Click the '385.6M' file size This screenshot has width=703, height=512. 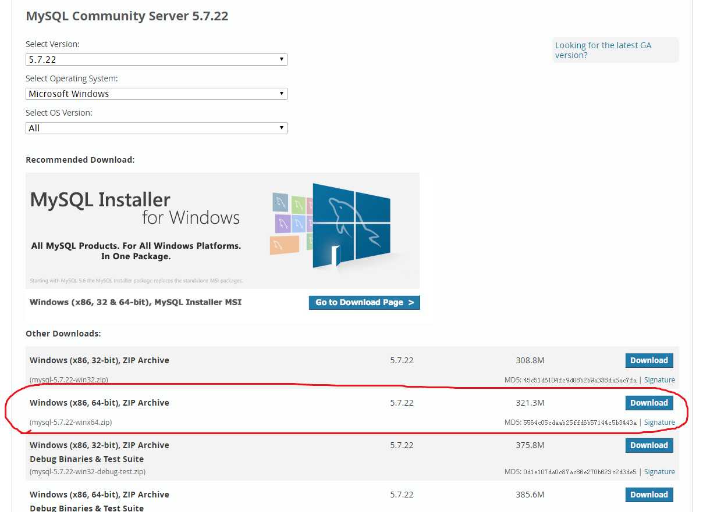[x=530, y=495]
